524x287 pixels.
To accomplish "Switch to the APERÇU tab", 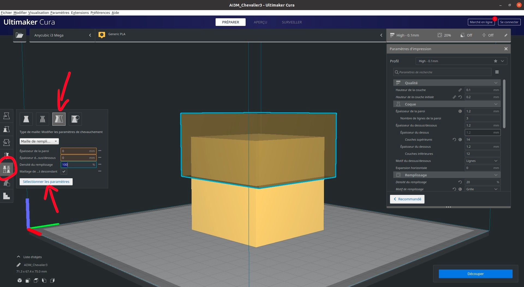I will coord(260,22).
